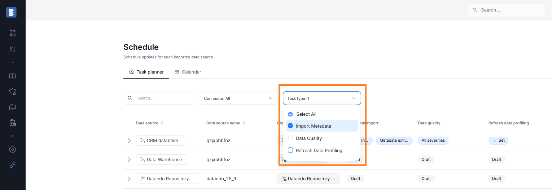552x190 pixels.
Task: Check the Refresh Data Profiling checkbox
Action: [x=290, y=150]
